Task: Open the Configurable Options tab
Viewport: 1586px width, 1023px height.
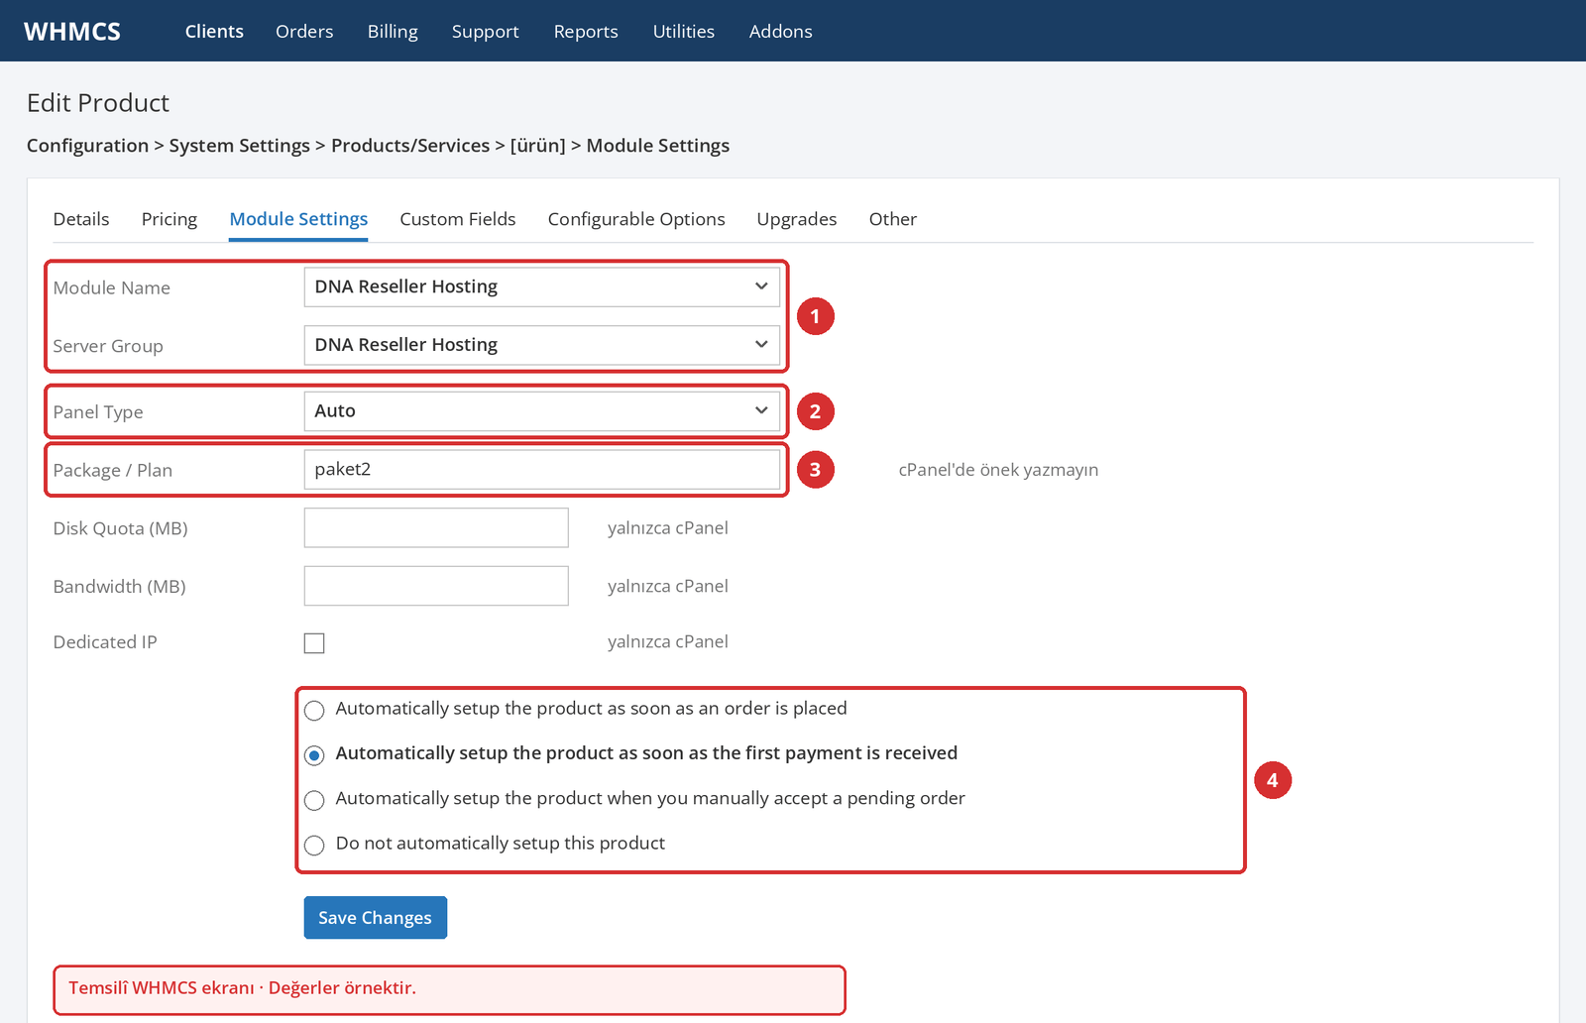Action: pos(636,219)
